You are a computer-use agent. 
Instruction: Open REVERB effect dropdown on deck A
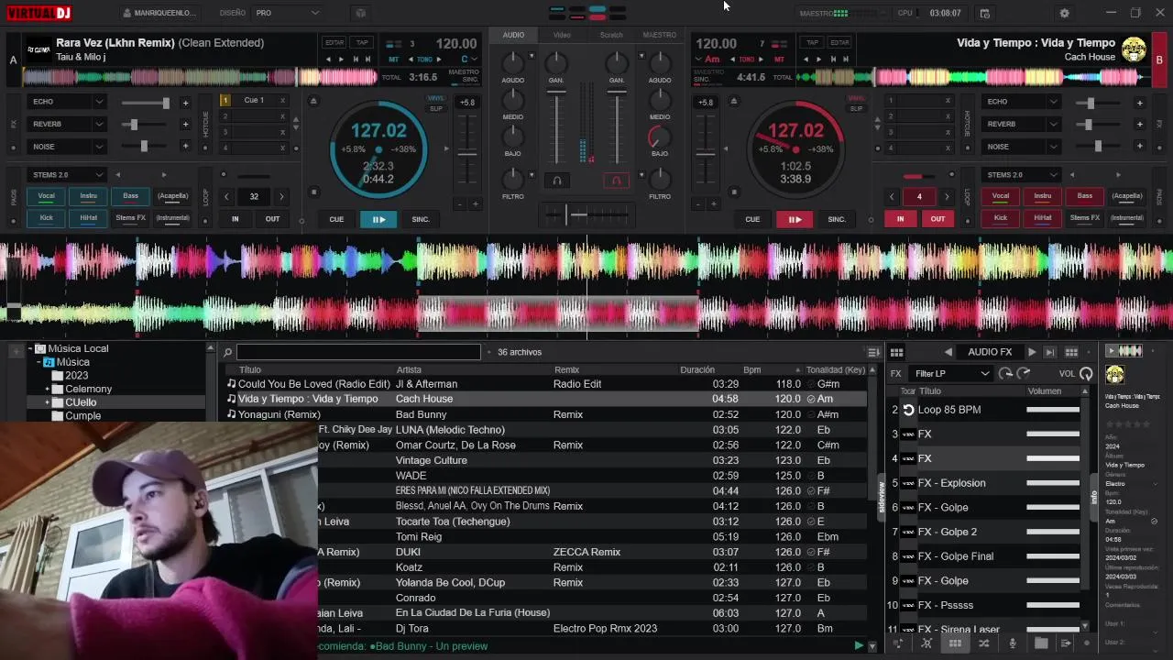66,124
